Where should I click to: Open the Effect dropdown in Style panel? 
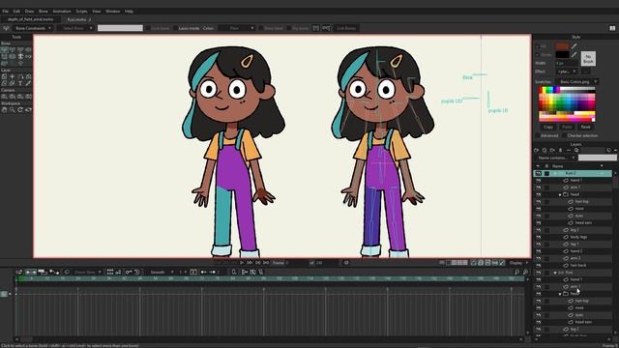point(567,72)
